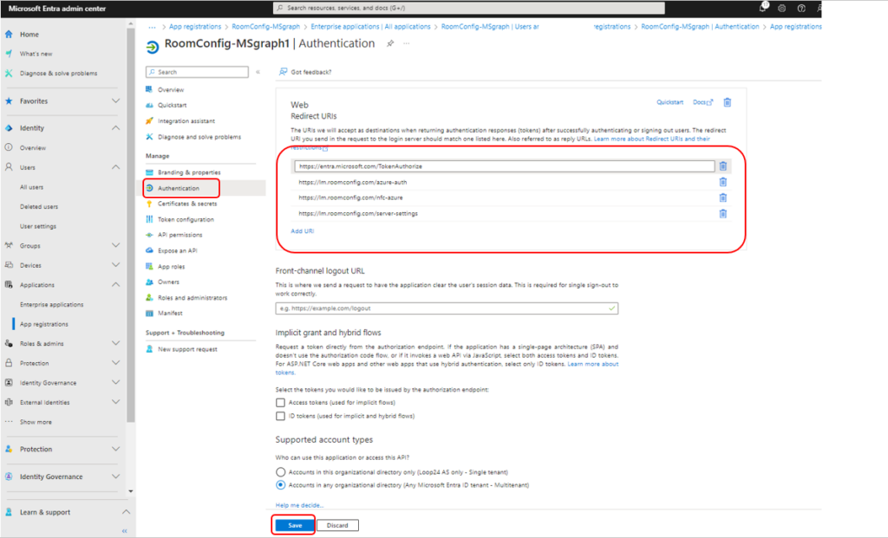Collapse Users section
The height and width of the screenshot is (538, 888).
pyautogui.click(x=115, y=167)
